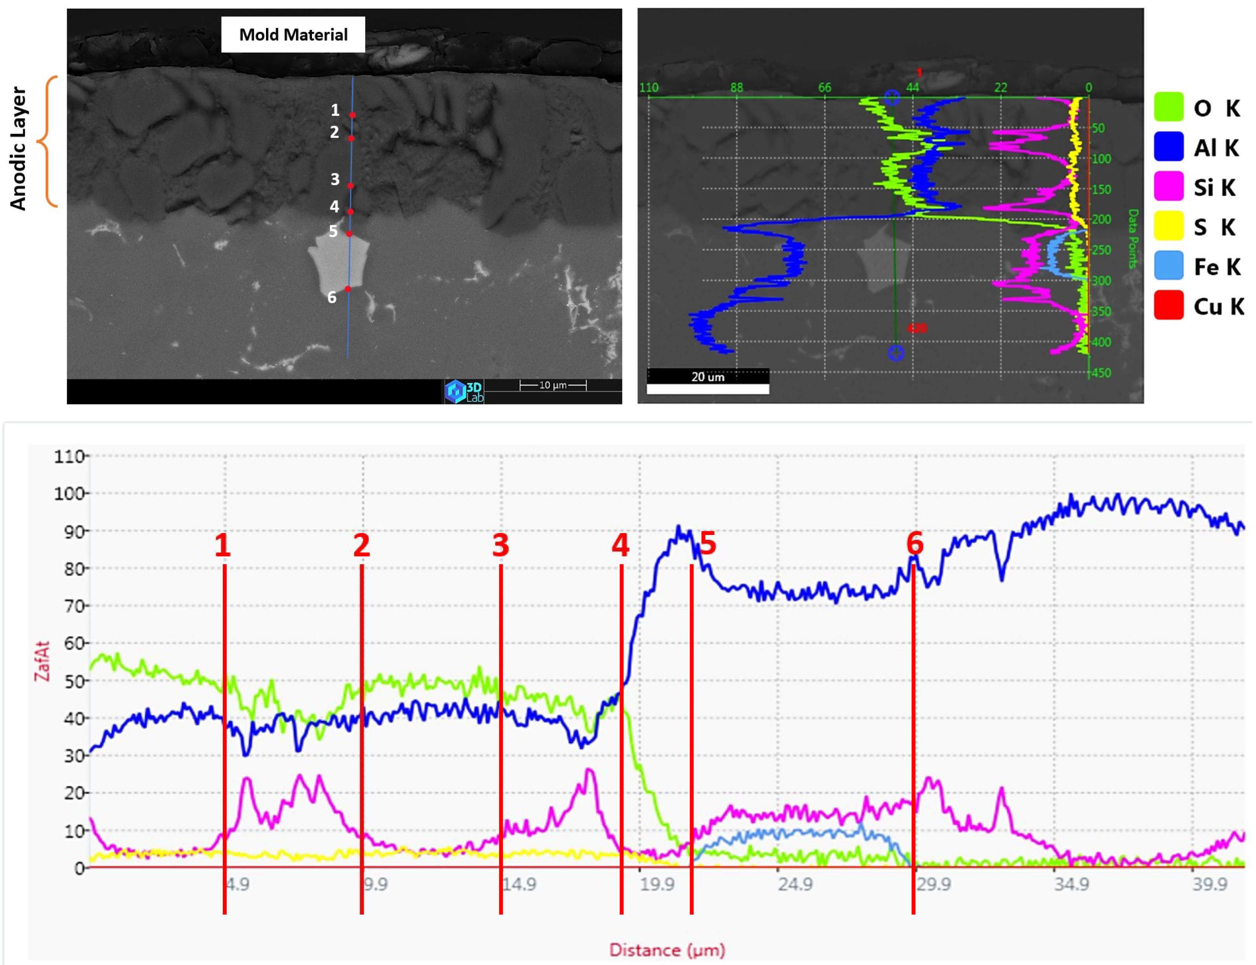This screenshot has width=1256, height=965.
Task: Click red point 6 on the SEM image
Action: click(348, 289)
